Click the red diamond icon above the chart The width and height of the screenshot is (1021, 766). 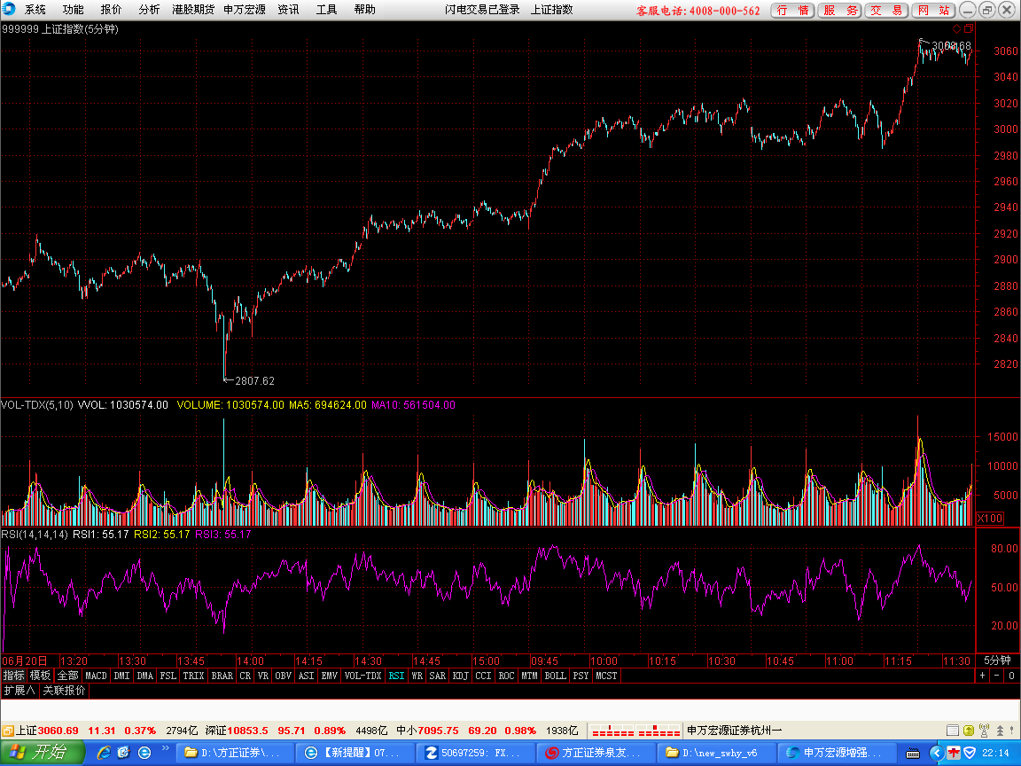(x=956, y=28)
